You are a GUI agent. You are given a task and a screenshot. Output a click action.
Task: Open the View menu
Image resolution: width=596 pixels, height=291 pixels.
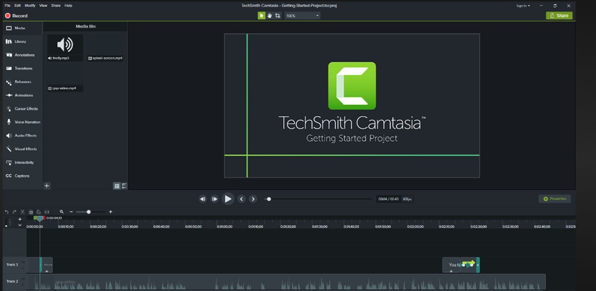43,6
